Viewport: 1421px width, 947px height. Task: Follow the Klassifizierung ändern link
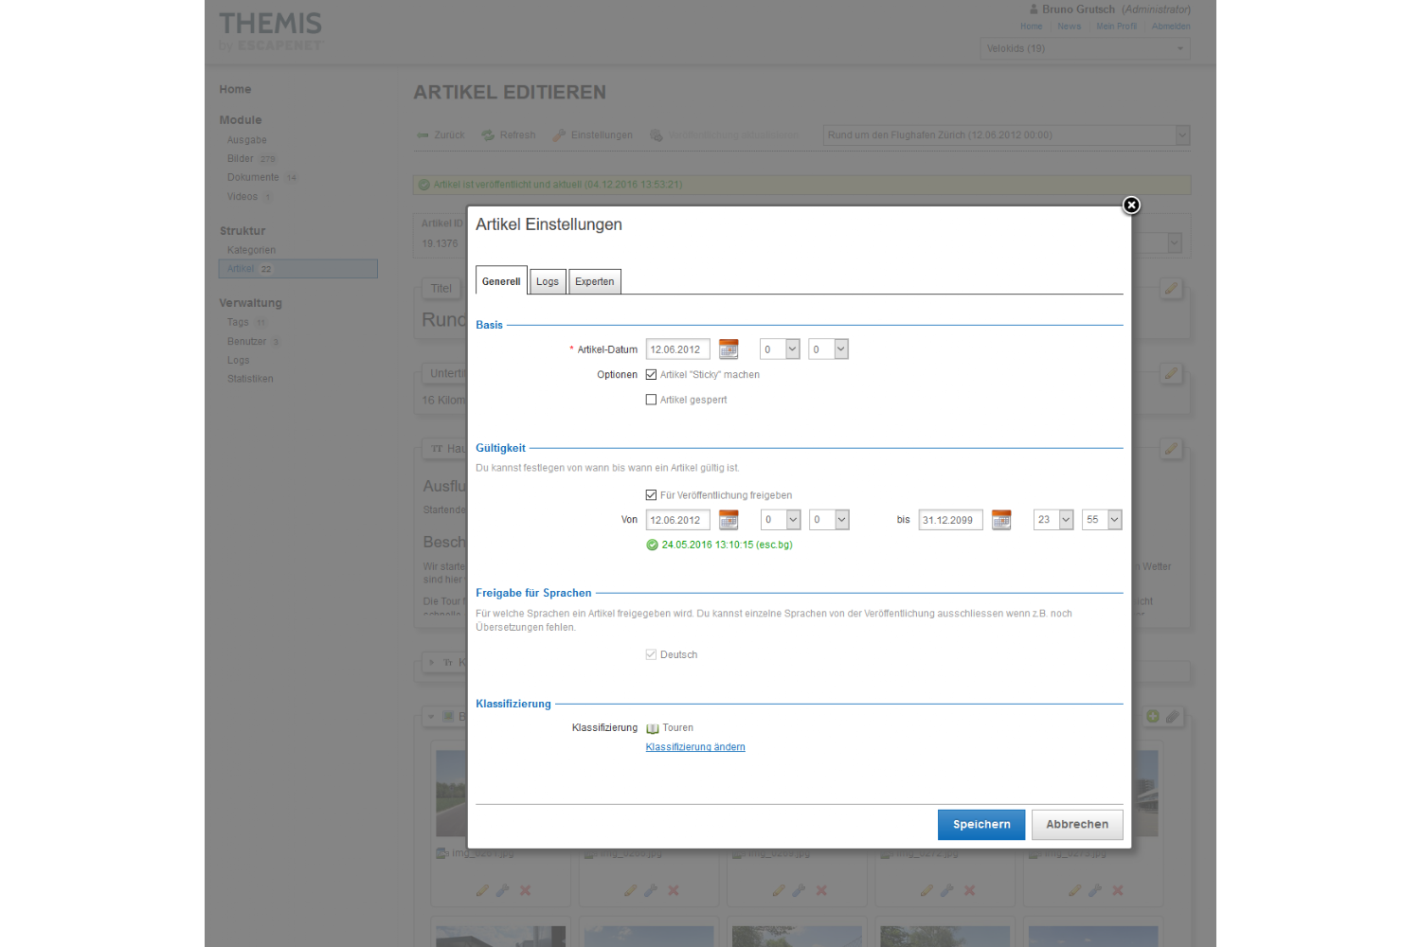click(695, 747)
